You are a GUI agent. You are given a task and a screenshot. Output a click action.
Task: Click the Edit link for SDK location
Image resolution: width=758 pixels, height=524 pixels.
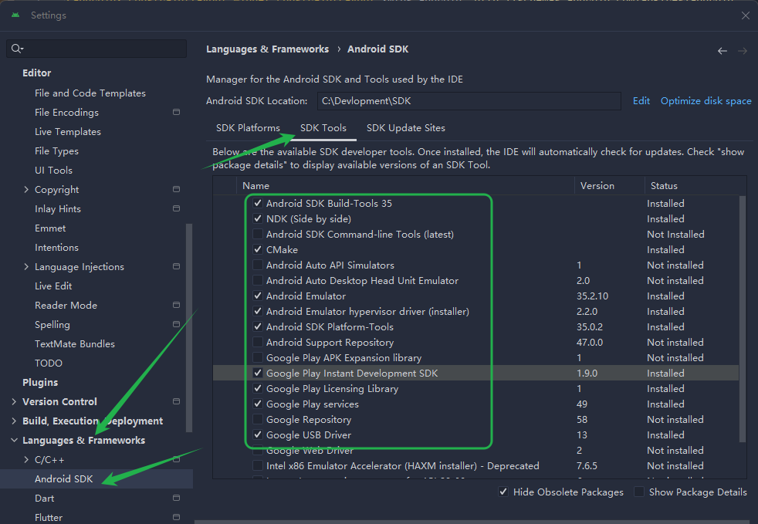point(641,101)
